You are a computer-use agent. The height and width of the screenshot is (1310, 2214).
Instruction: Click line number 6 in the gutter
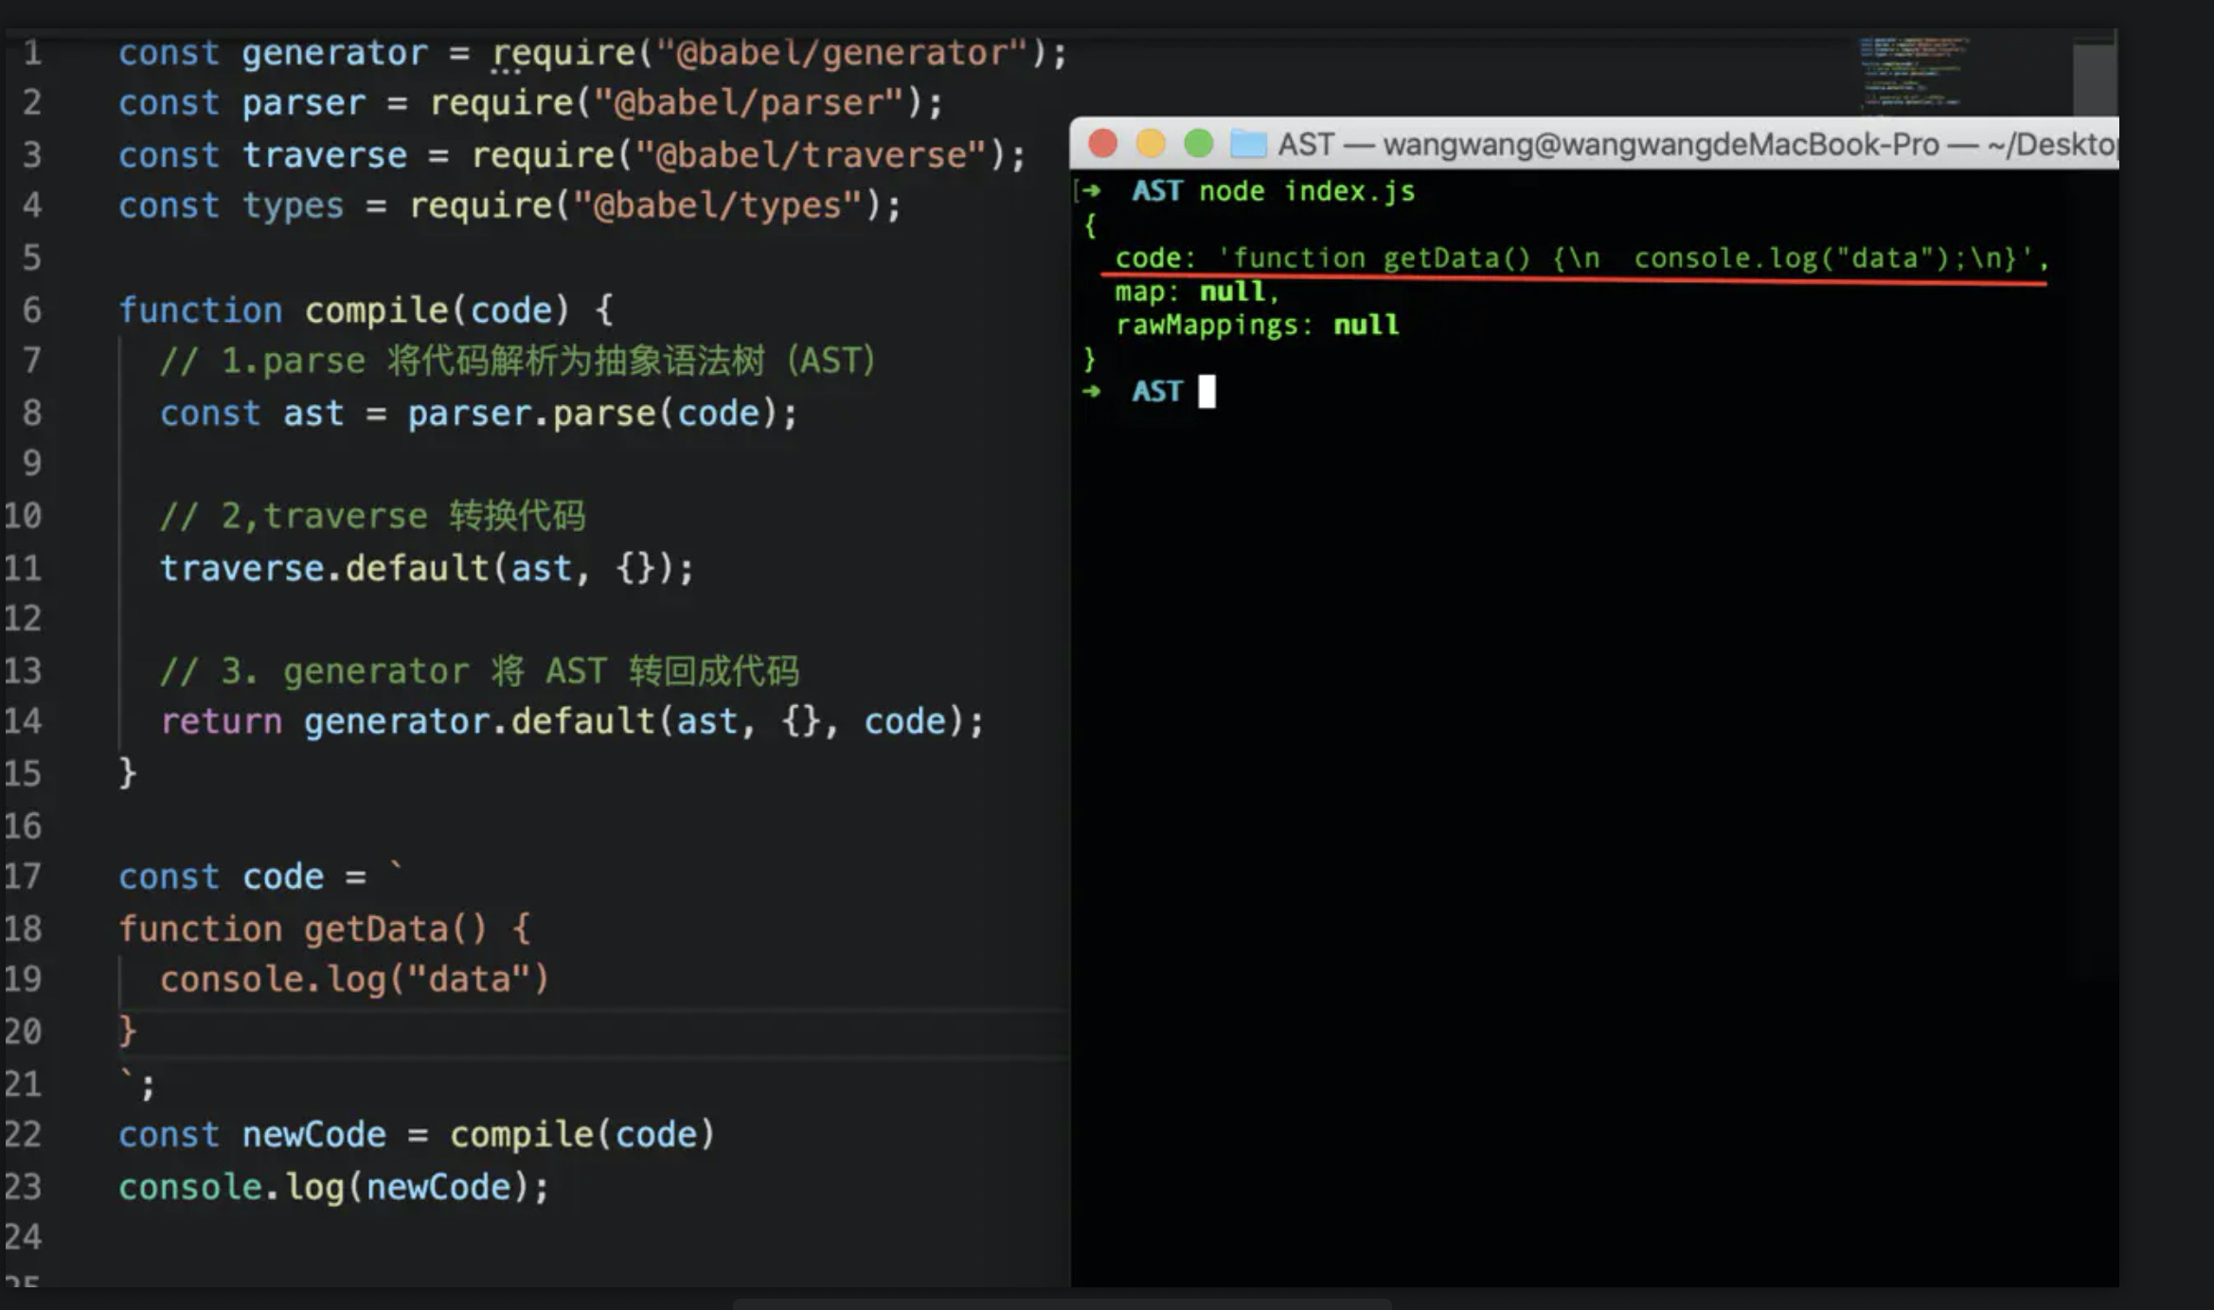pyautogui.click(x=32, y=310)
